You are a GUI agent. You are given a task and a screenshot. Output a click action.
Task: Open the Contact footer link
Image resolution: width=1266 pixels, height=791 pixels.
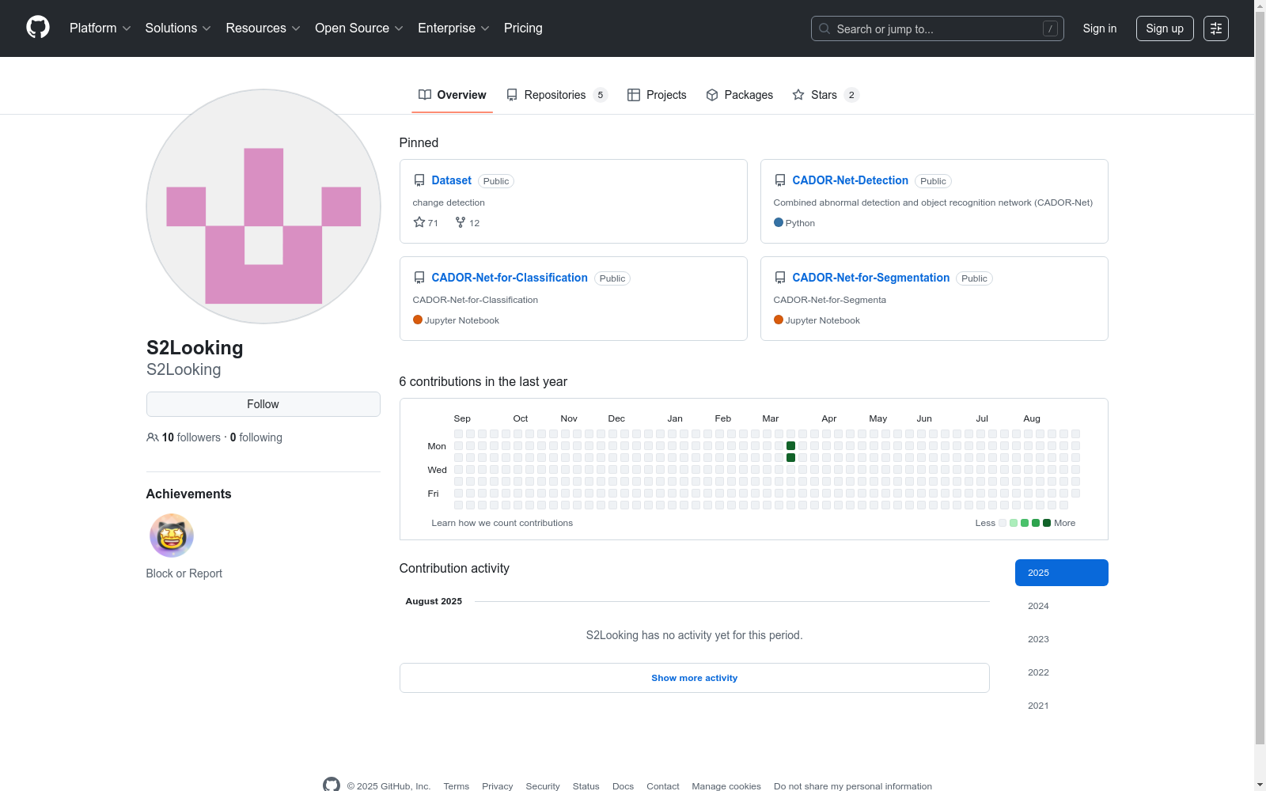pyautogui.click(x=663, y=786)
